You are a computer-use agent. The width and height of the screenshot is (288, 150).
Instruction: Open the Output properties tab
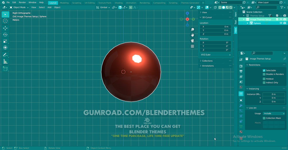pyautogui.click(x=241, y=71)
